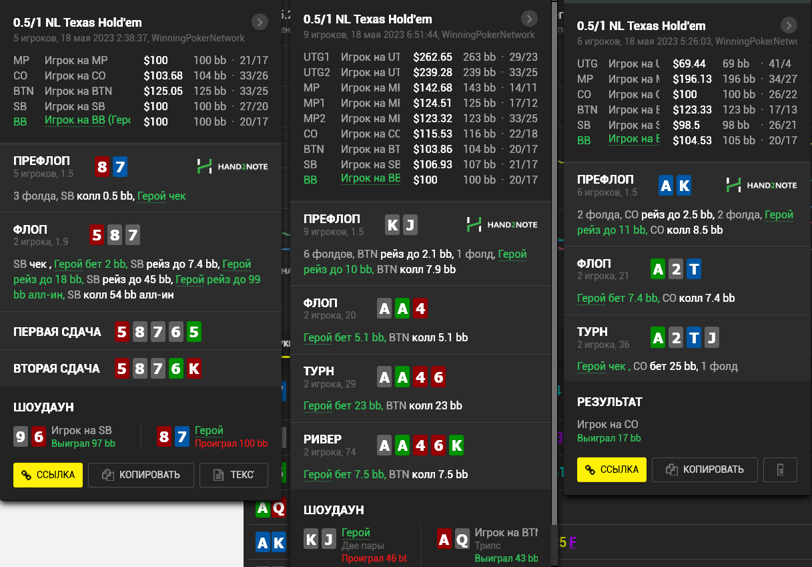Open the 'Игрок на BB (Герой)' link in the 5-player hand
The width and height of the screenshot is (812, 567).
(87, 121)
